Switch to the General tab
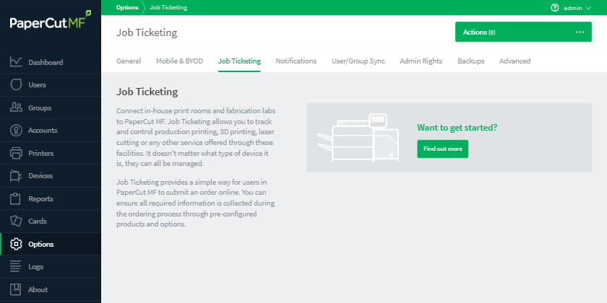607x303 pixels. point(129,61)
